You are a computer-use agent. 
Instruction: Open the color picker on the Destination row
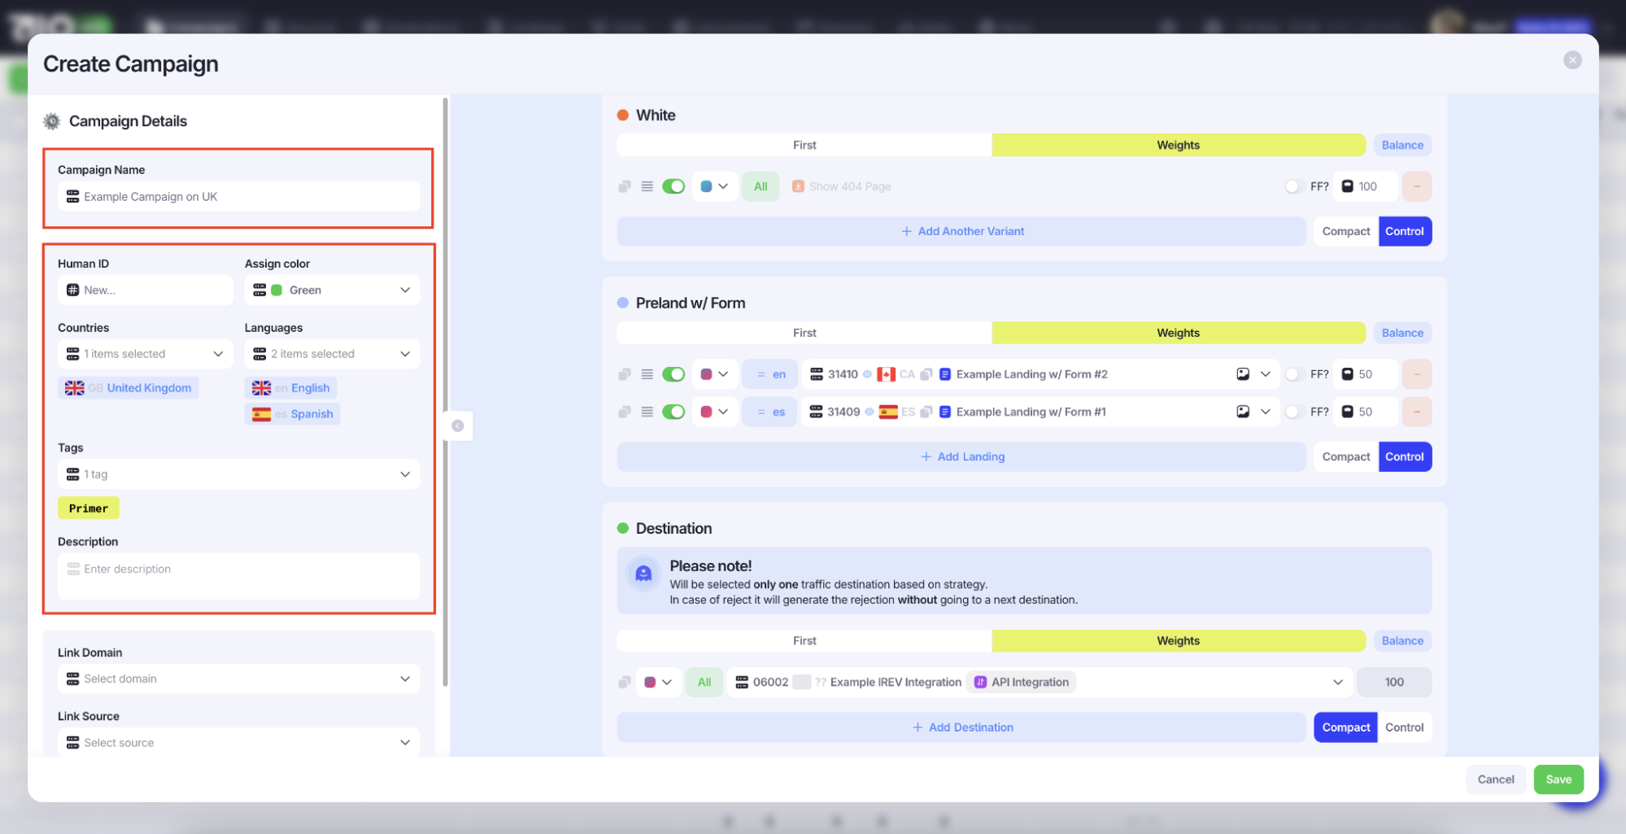click(x=657, y=683)
